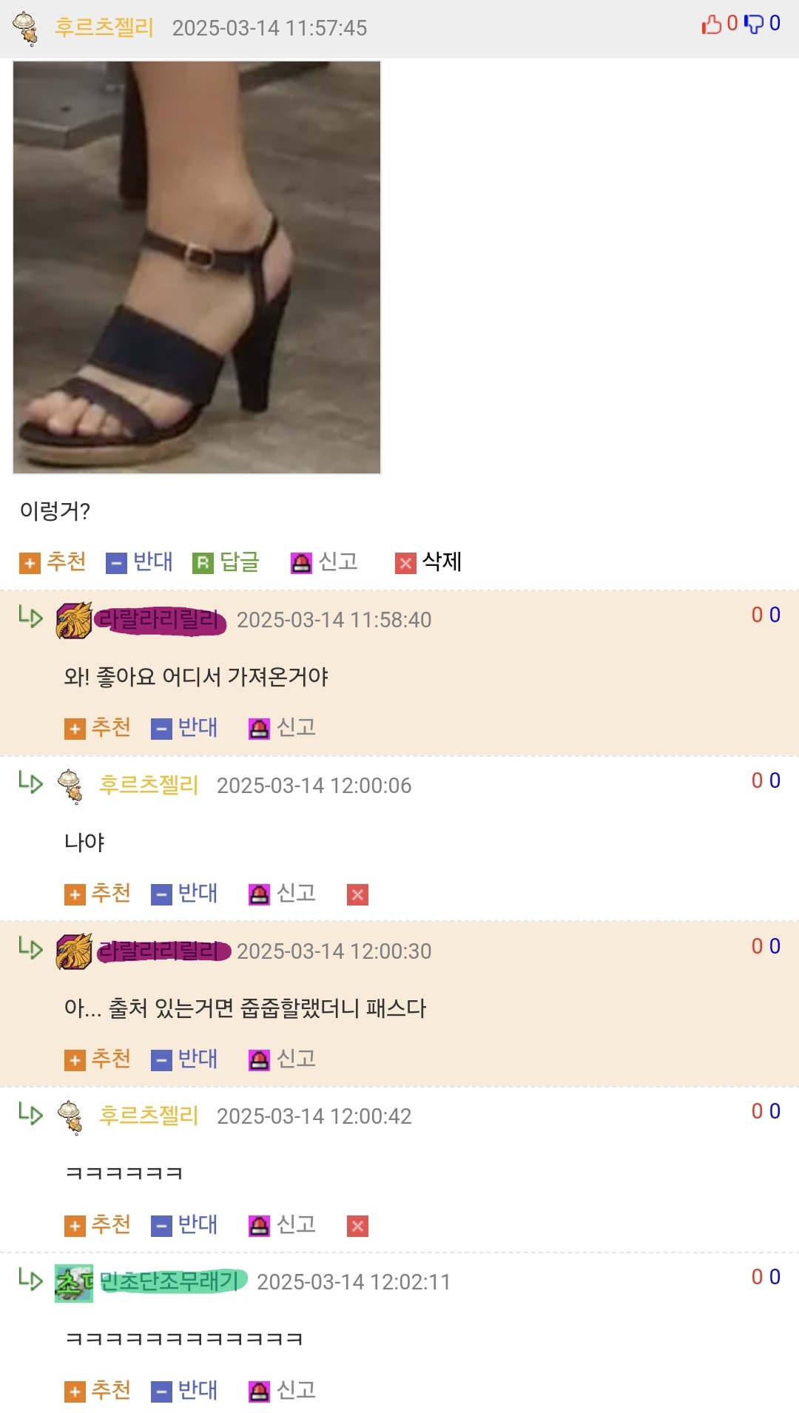Click the thumbs-down icon on the top comment

[754, 24]
